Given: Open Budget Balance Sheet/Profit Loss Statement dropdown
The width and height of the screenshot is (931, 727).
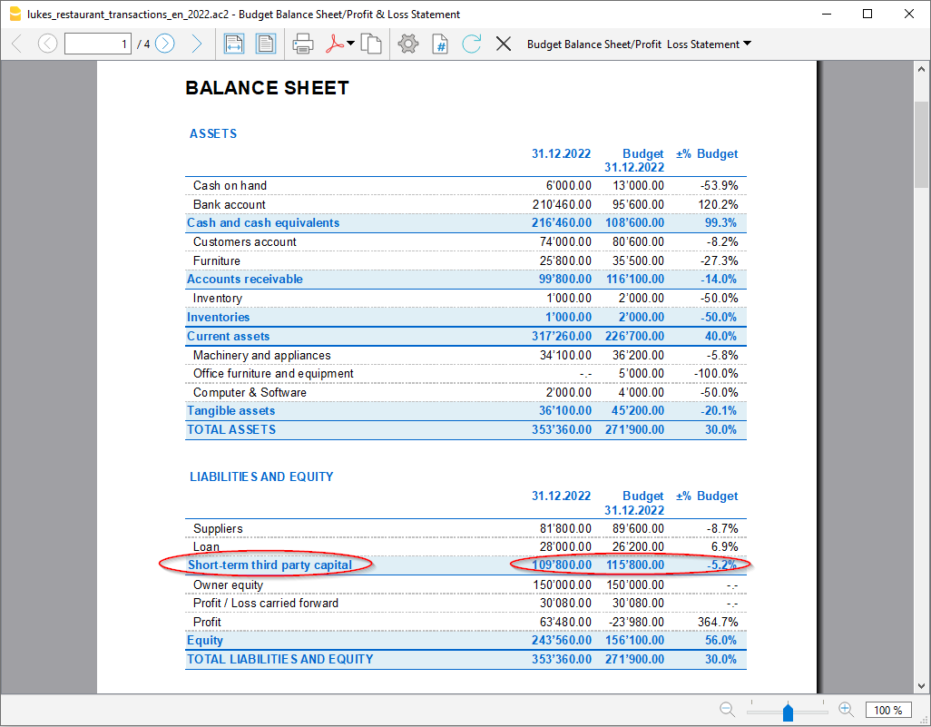Looking at the screenshot, I should pos(639,44).
